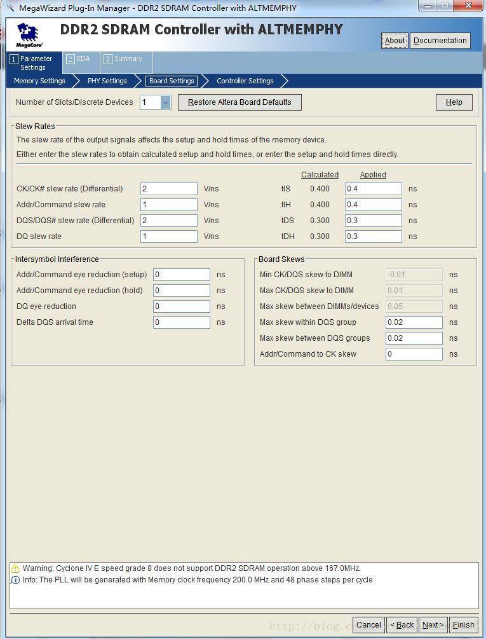Proceed with the Next button

coord(433,625)
